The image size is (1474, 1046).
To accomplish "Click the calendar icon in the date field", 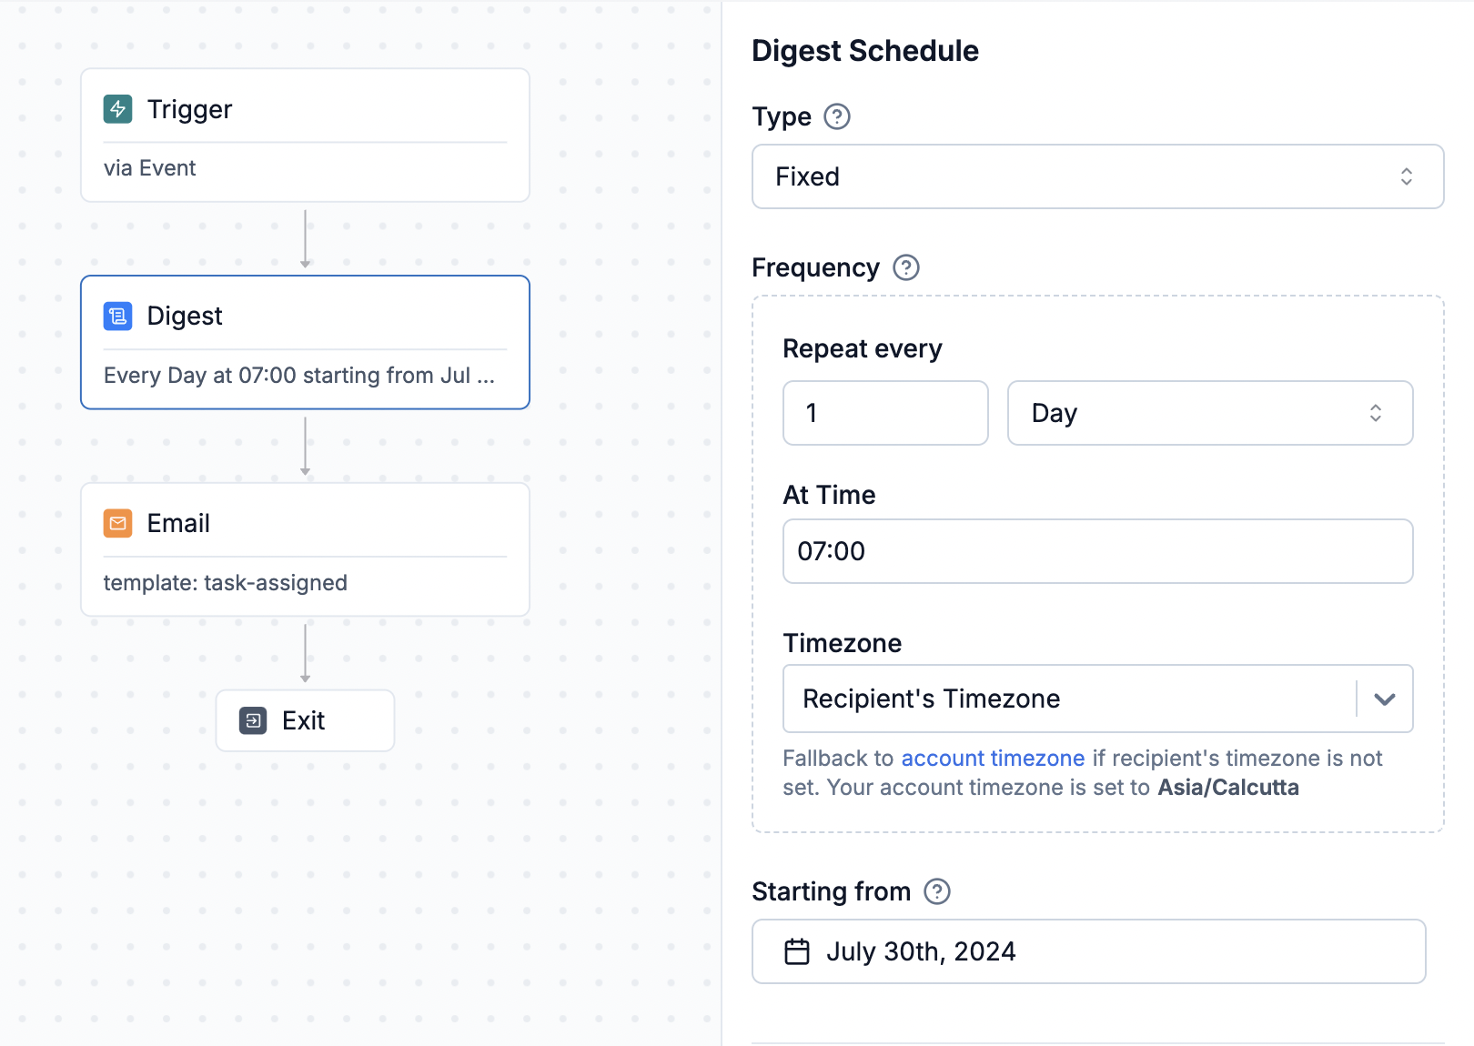I will pos(797,951).
